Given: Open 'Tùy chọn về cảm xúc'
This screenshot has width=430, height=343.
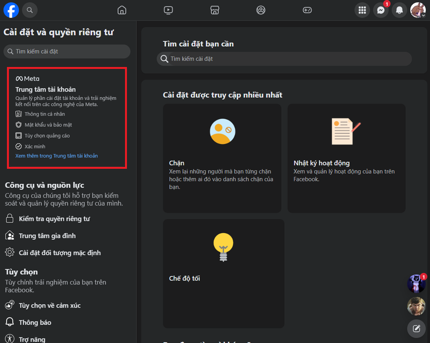Looking at the screenshot, I should click(x=49, y=305).
